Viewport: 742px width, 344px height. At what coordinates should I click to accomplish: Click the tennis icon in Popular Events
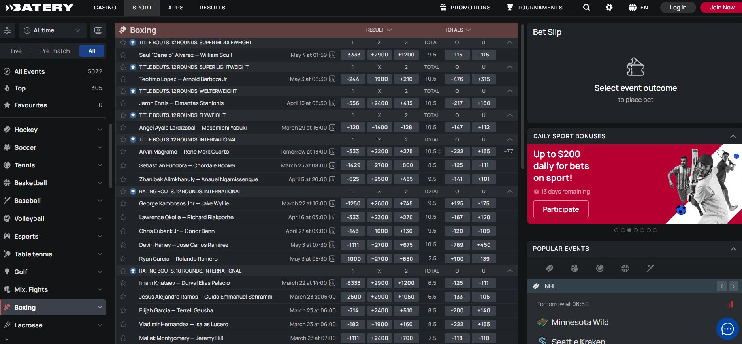(x=600, y=269)
